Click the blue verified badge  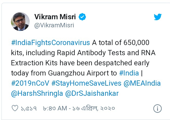pos(82,17)
